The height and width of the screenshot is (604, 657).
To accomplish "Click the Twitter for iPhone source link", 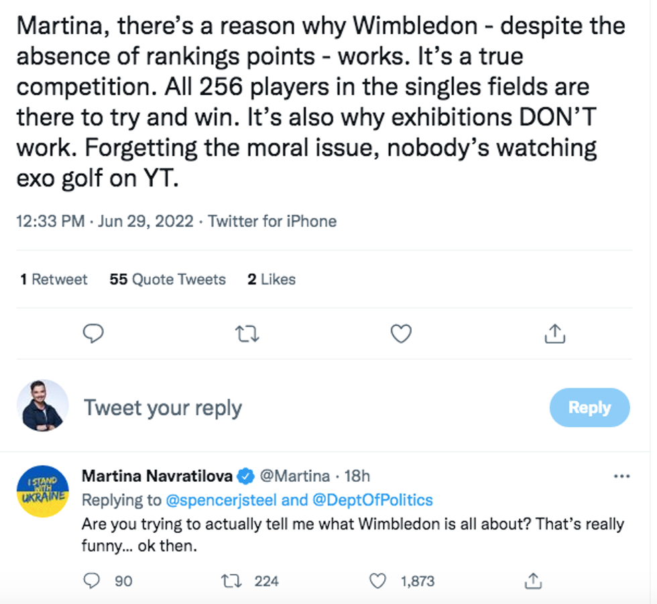I will (272, 221).
